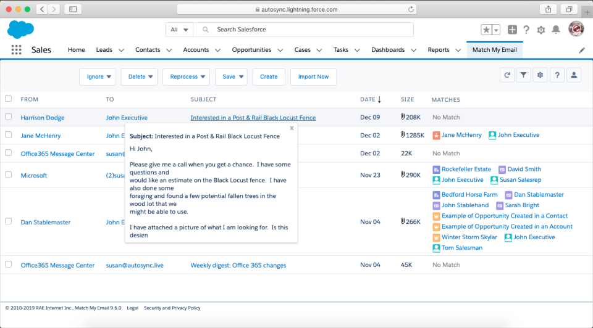The width and height of the screenshot is (593, 328).
Task: Open the Save dropdown options
Action: 231,77
